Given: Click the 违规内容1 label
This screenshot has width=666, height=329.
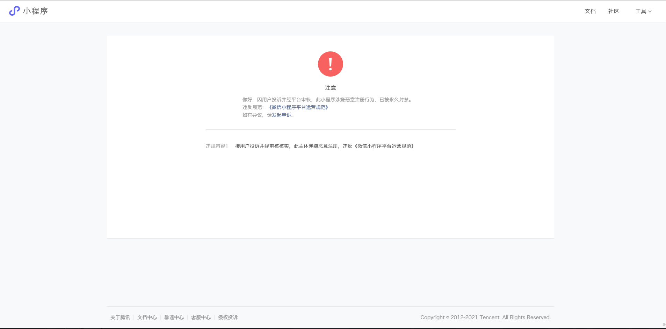Looking at the screenshot, I should click(217, 146).
